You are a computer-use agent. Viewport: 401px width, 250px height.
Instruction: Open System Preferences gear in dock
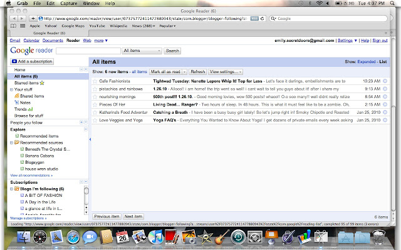(x=255, y=237)
